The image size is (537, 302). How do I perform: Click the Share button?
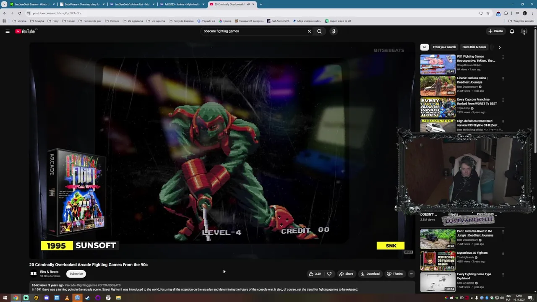pyautogui.click(x=346, y=274)
